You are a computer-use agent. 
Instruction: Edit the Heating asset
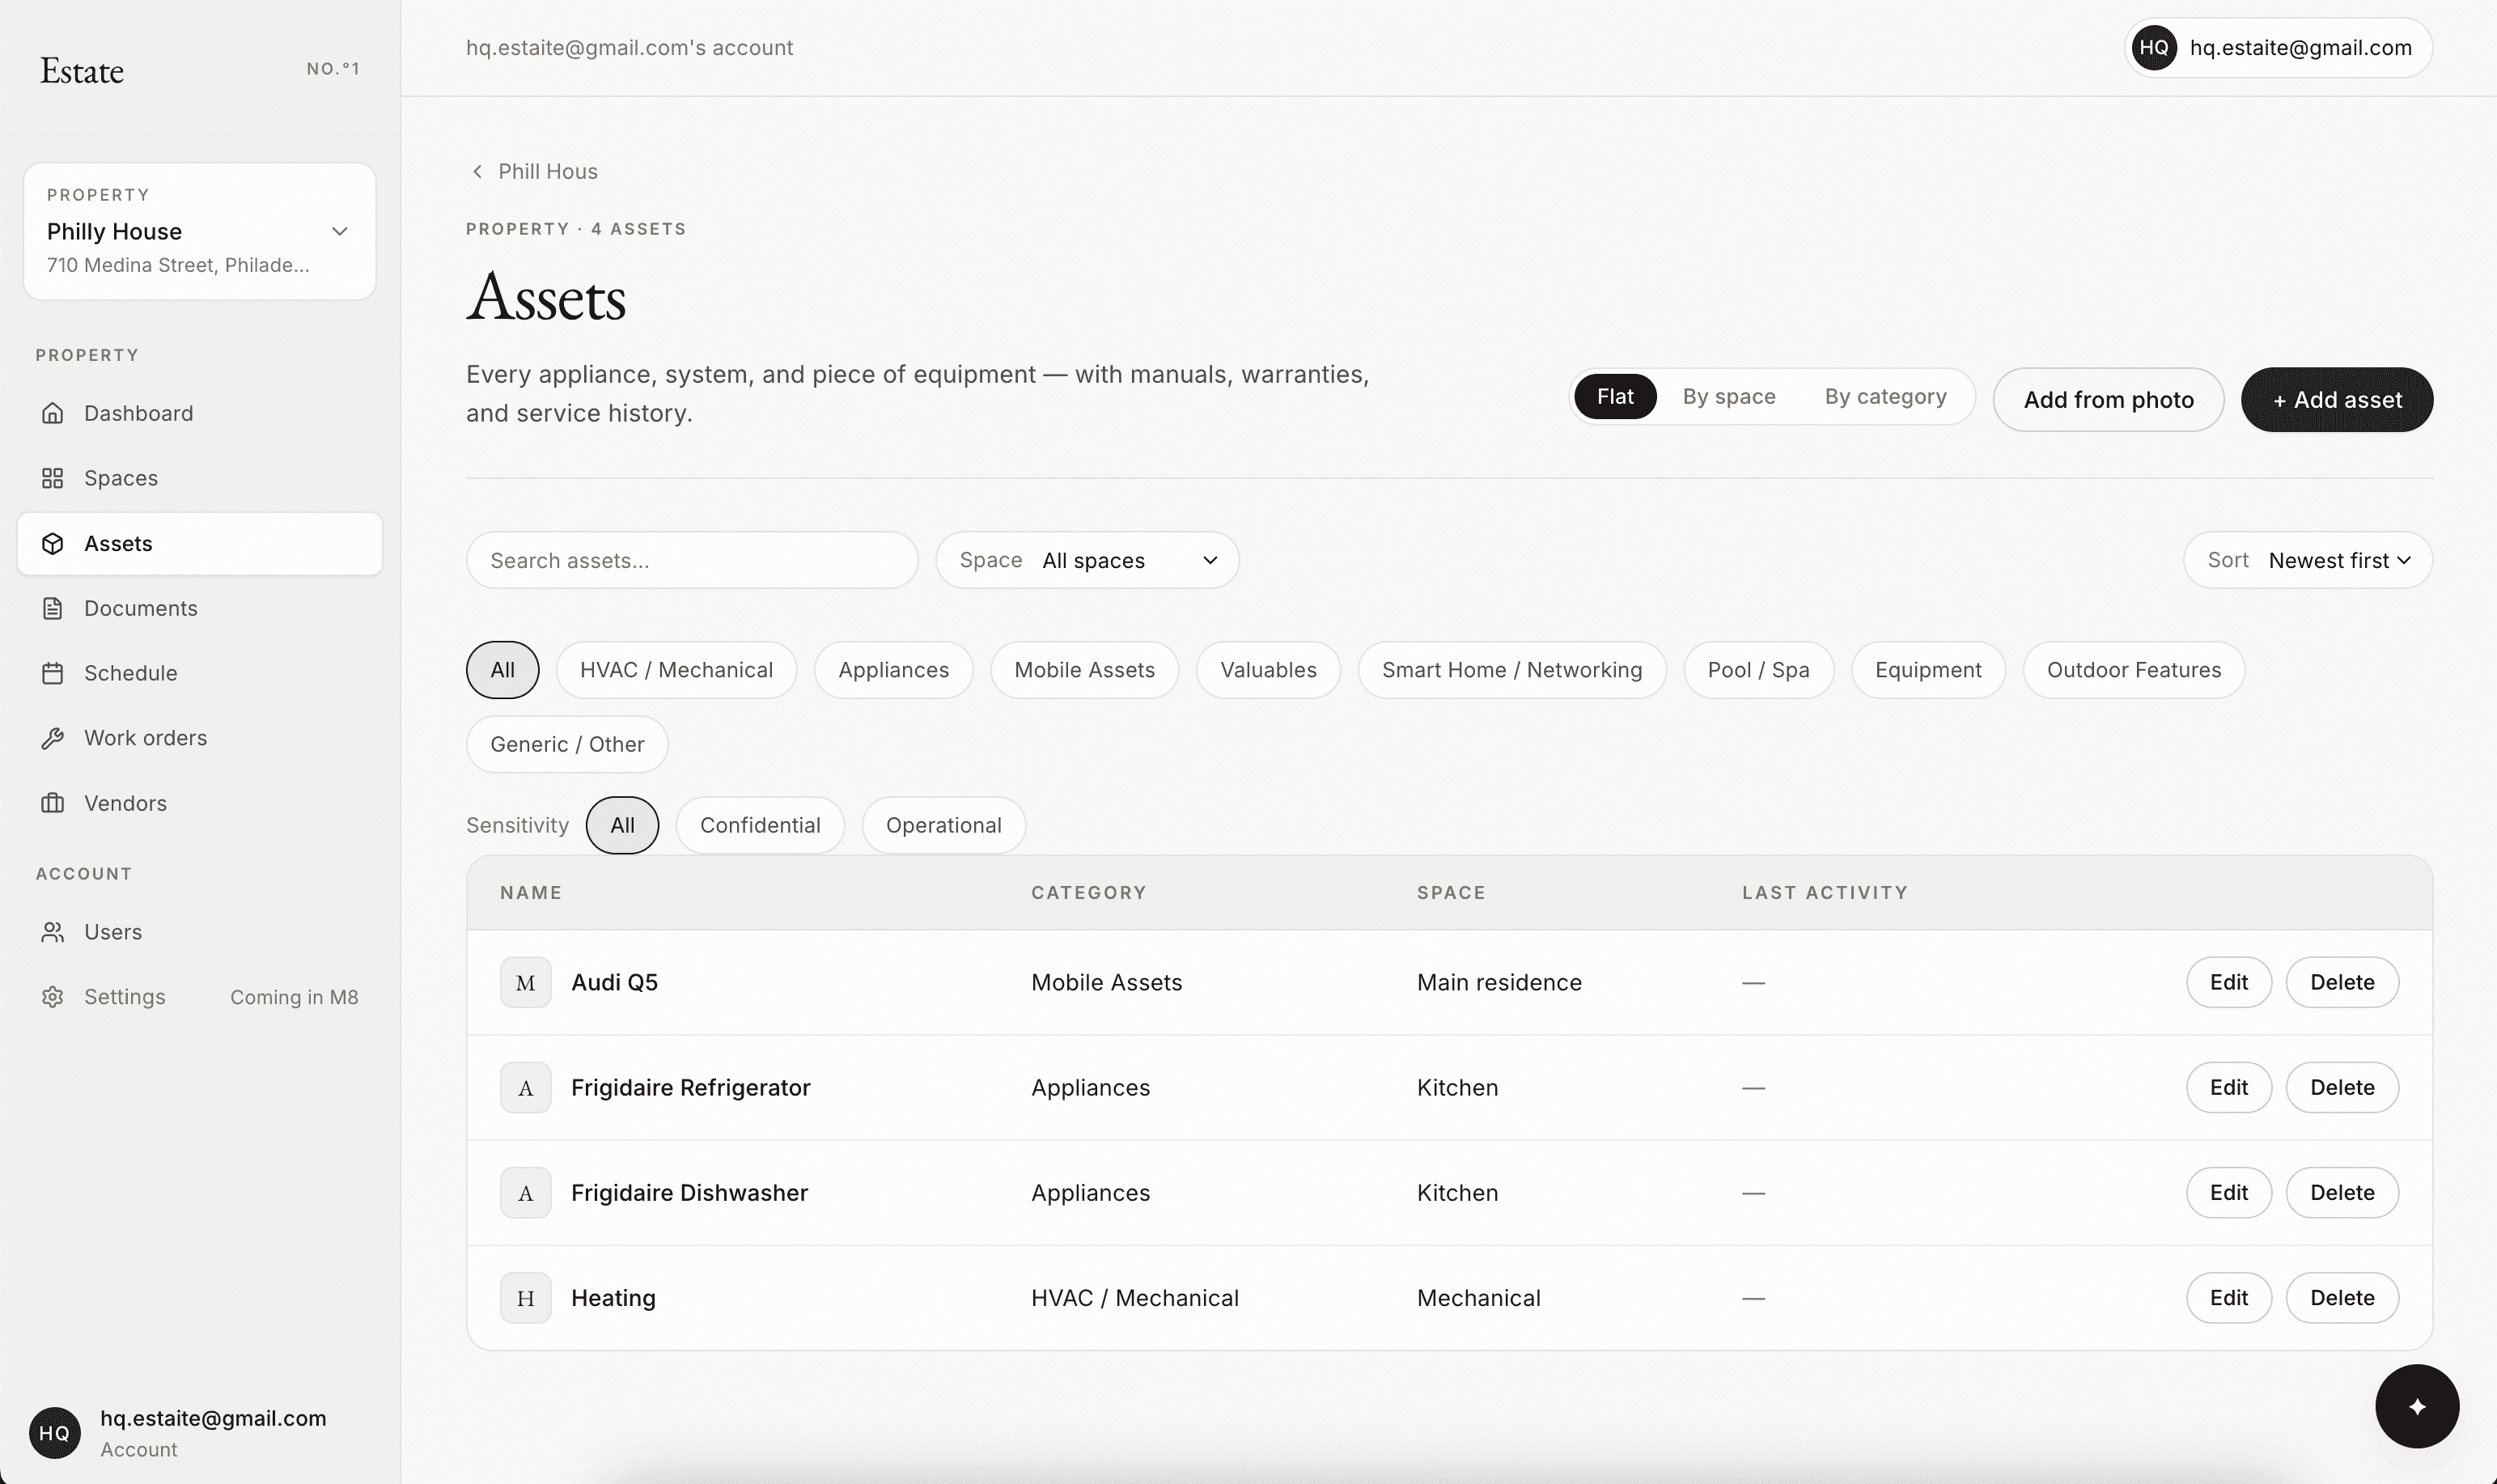(x=2228, y=1297)
